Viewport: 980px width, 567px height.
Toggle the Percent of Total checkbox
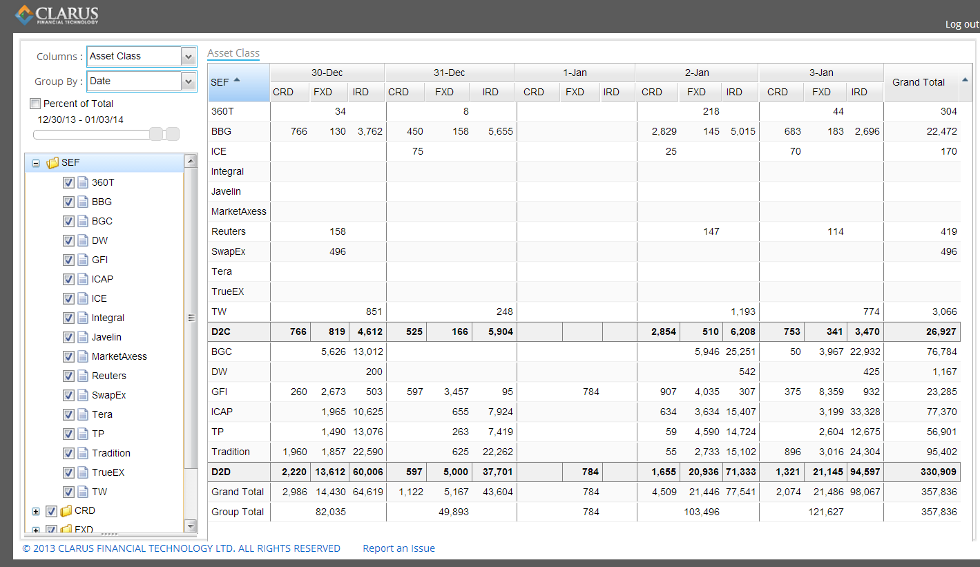click(x=35, y=104)
